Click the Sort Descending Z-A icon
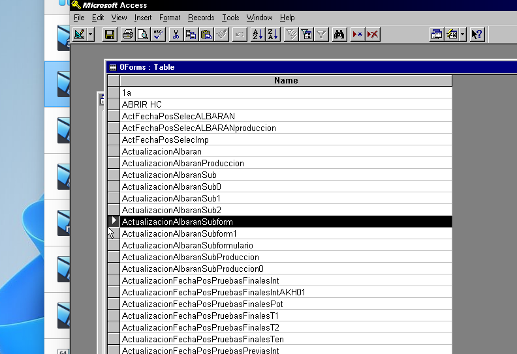 click(x=273, y=35)
